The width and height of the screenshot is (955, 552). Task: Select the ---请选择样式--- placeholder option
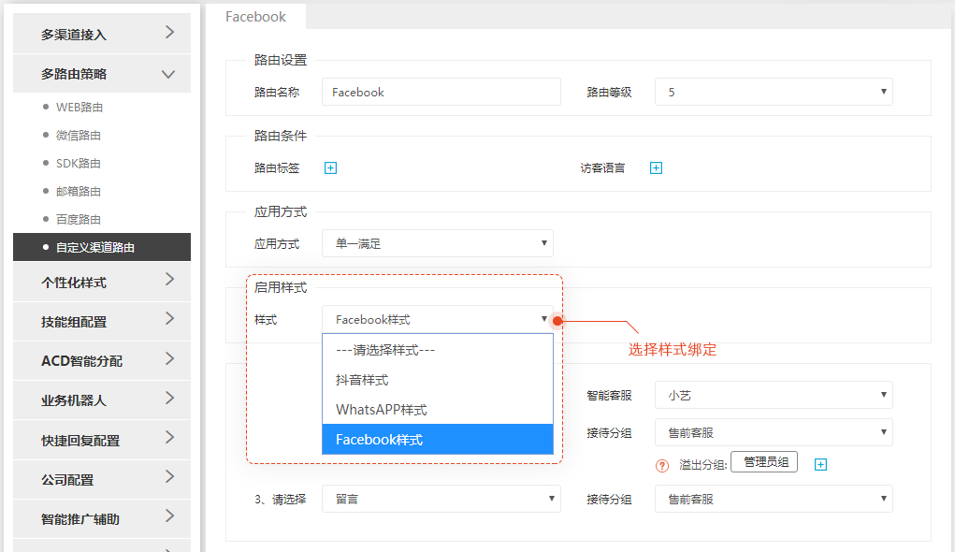click(x=438, y=350)
